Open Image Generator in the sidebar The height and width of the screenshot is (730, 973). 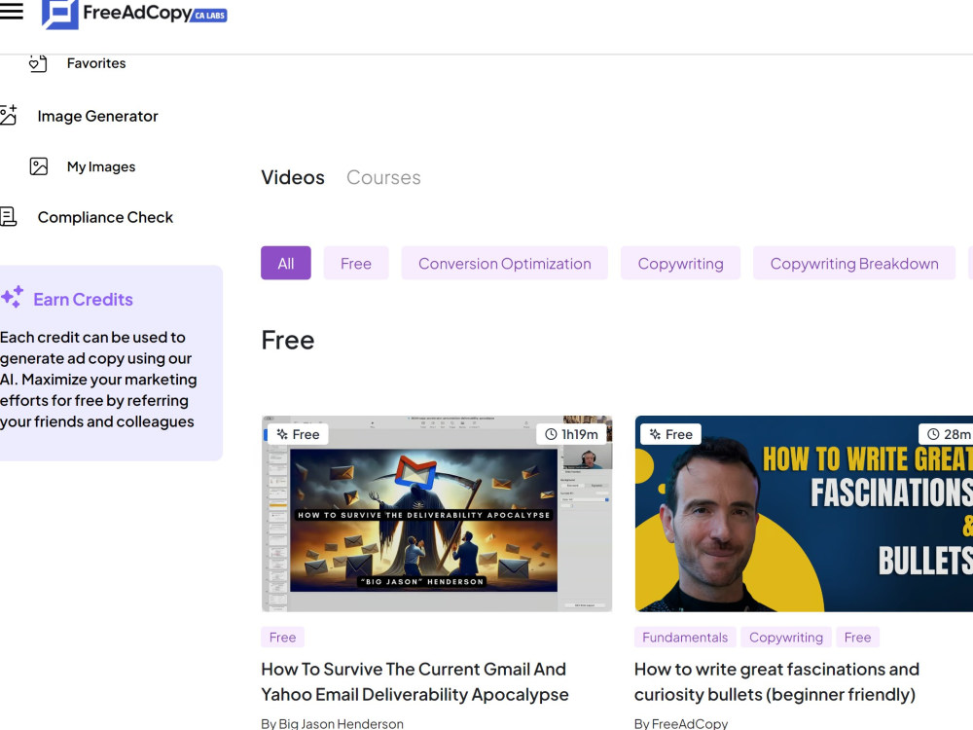coord(97,116)
